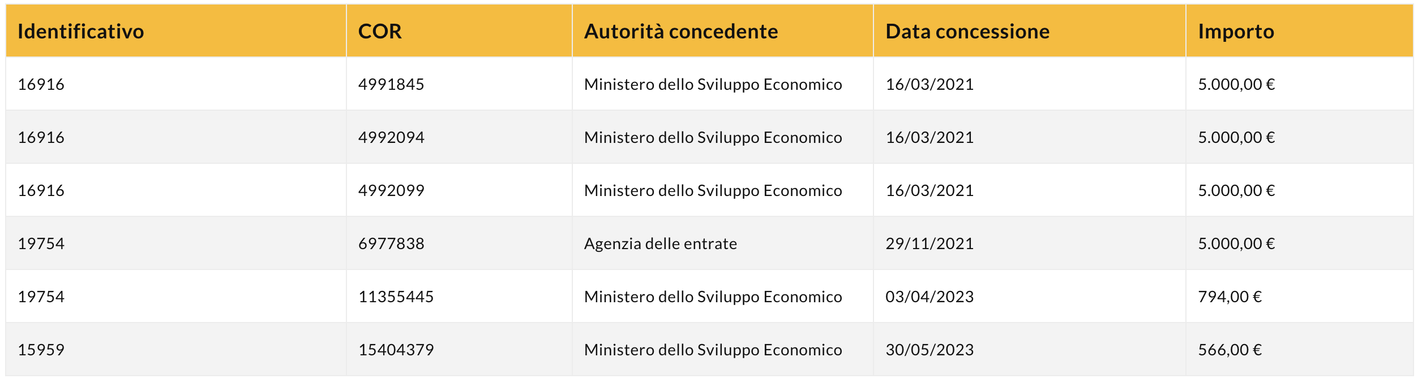Image resolution: width=1422 pixels, height=383 pixels.
Task: Click the COR column header
Action: coord(380,32)
